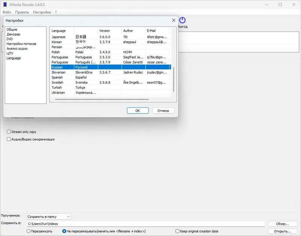Open the Файл menu
This screenshot has height=236, width=301.
click(7, 12)
